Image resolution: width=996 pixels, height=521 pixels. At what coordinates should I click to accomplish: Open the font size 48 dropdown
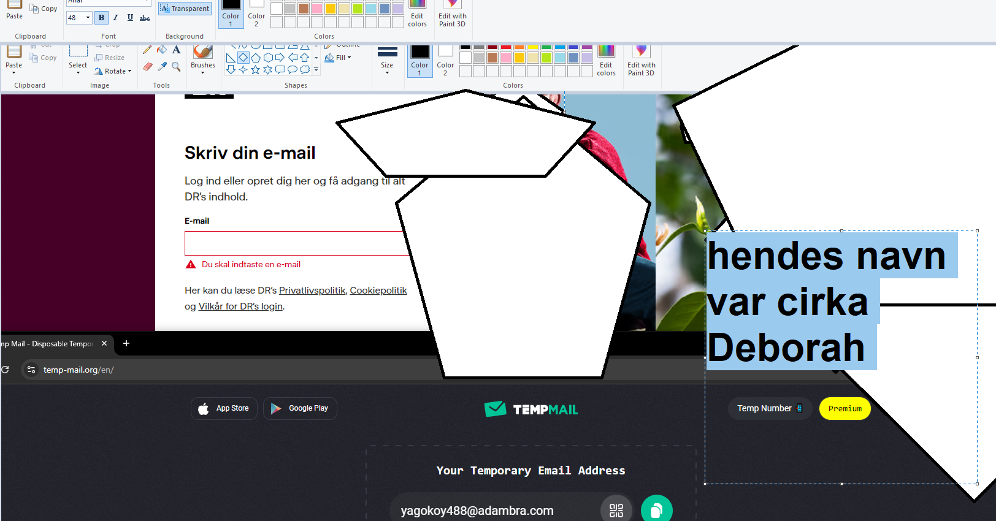coord(88,18)
